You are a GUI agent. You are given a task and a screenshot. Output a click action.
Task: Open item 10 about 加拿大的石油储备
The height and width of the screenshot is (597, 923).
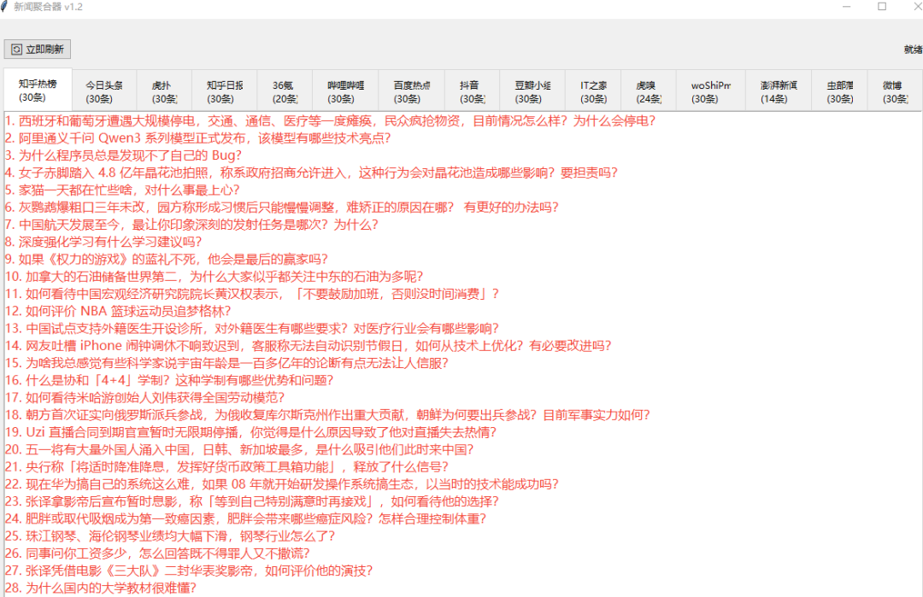[x=215, y=277]
